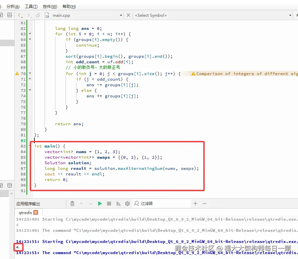Click the maxAlternatingSum call on line 87
Screen dimensions: 298x259
140,169
